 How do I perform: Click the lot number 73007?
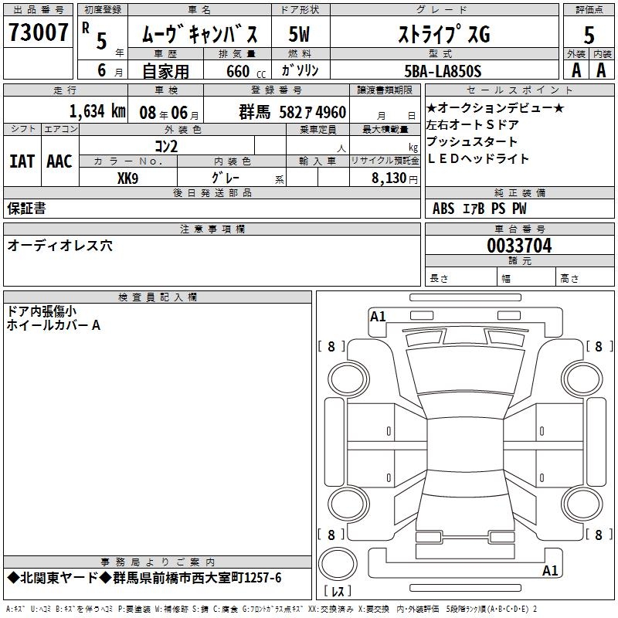[39, 34]
